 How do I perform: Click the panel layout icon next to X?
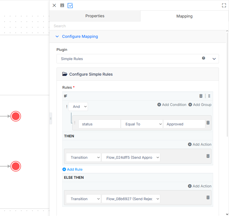point(62,5)
